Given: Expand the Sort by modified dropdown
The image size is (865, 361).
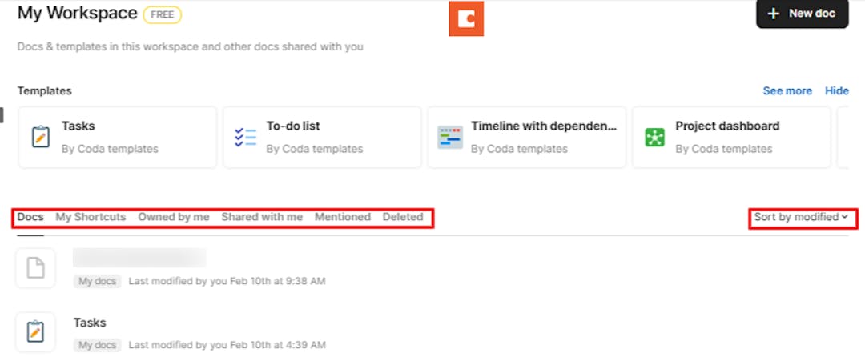Looking at the screenshot, I should (x=801, y=217).
